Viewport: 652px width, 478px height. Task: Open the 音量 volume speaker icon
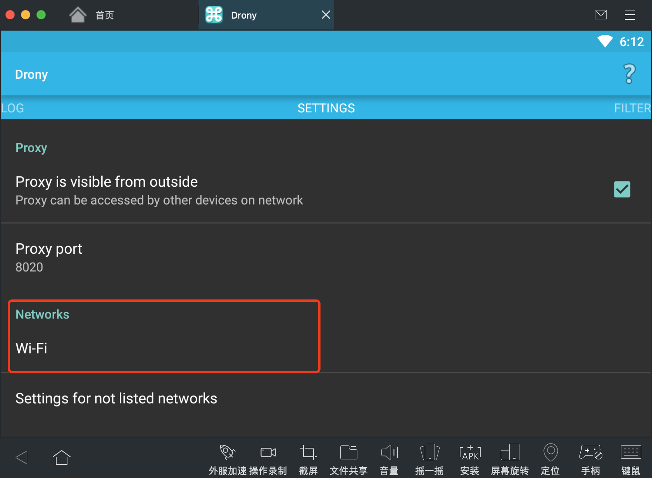[389, 452]
